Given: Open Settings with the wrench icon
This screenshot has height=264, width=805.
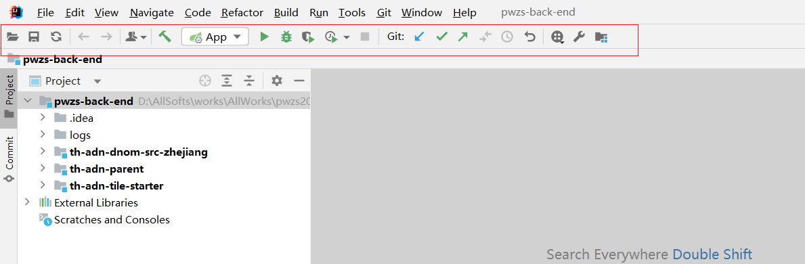Looking at the screenshot, I should [x=579, y=37].
